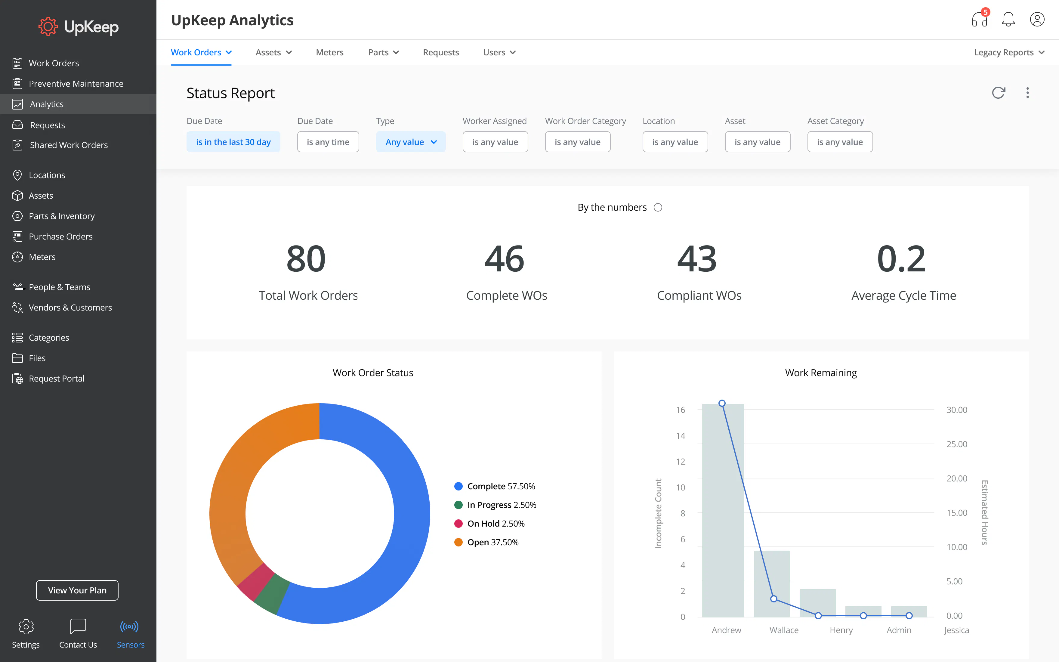Open Parts & Inventory
The image size is (1059, 662).
click(x=62, y=216)
